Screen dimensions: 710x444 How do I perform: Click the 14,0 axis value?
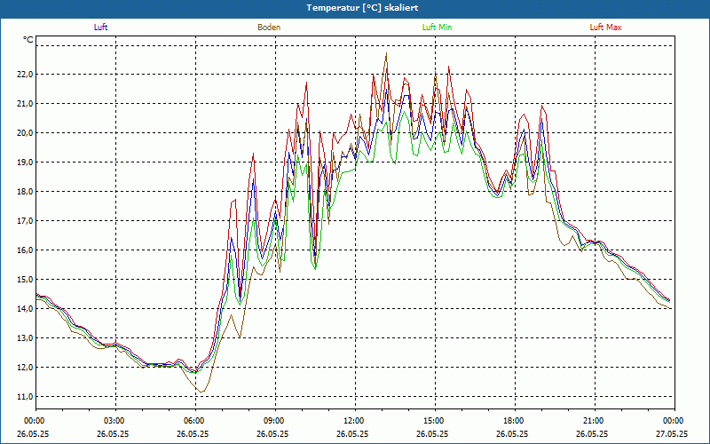click(x=26, y=308)
